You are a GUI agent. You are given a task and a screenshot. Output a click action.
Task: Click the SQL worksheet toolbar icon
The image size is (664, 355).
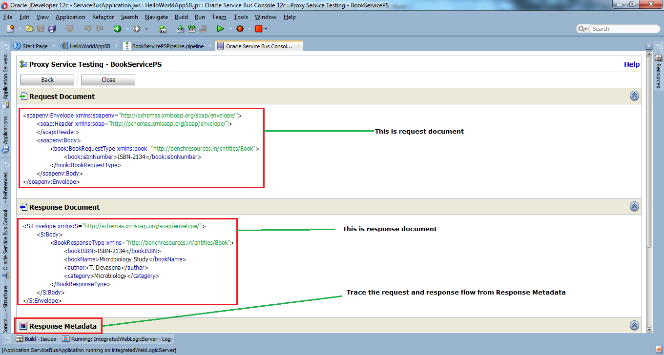(x=163, y=29)
